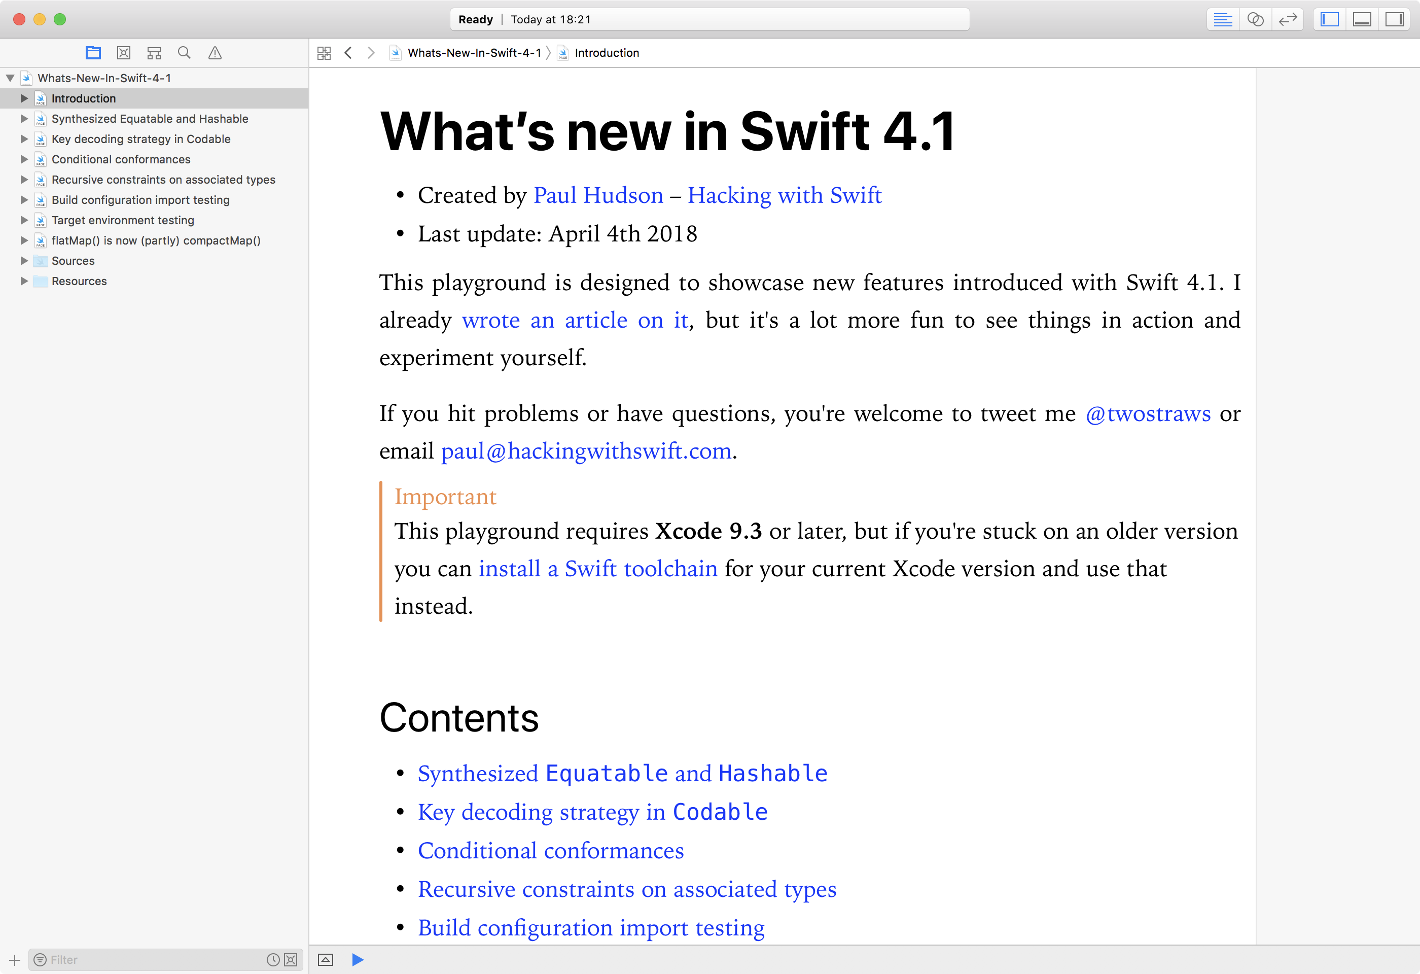Toggle the left navigator panel

(x=1330, y=20)
